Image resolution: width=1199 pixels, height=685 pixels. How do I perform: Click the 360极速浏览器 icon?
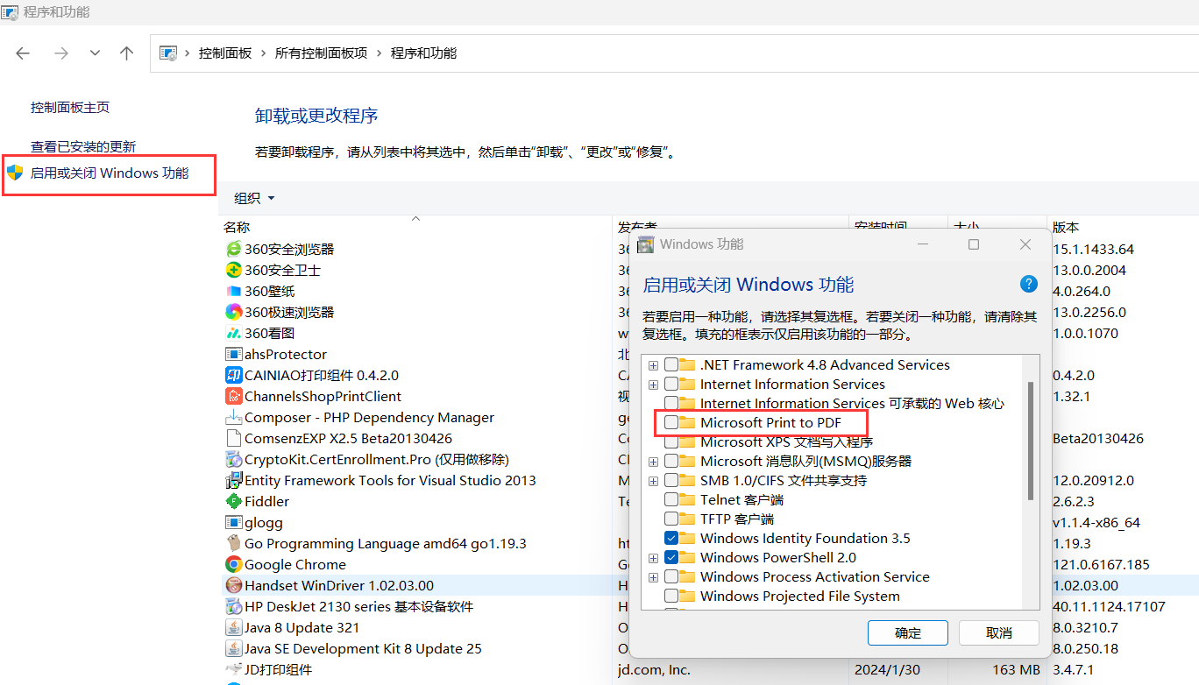pyautogui.click(x=233, y=313)
